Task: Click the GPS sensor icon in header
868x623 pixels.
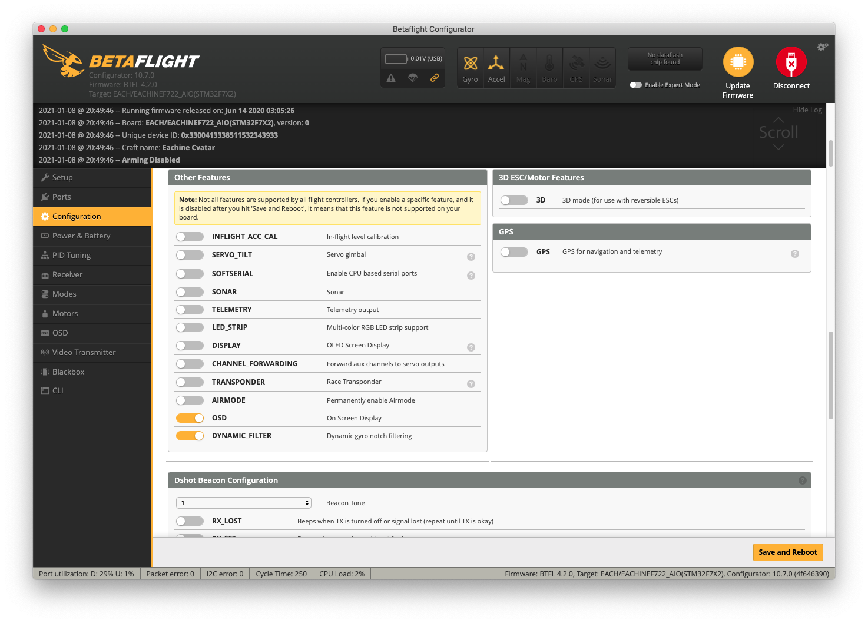Action: coord(576,68)
